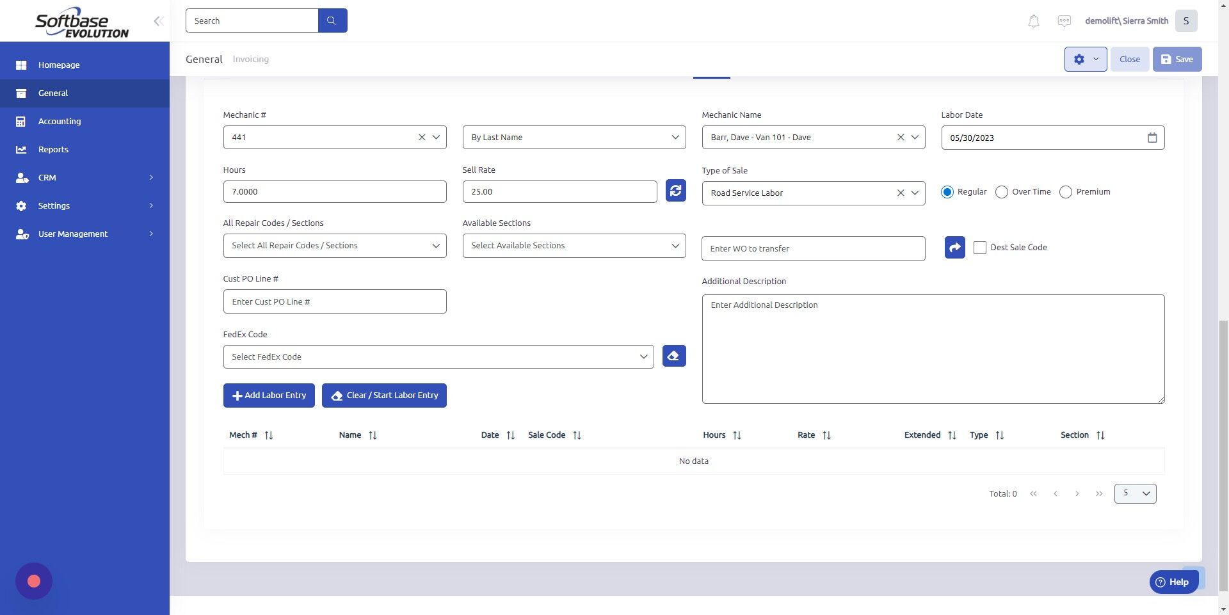Open notifications via the bell icon

[x=1033, y=20]
